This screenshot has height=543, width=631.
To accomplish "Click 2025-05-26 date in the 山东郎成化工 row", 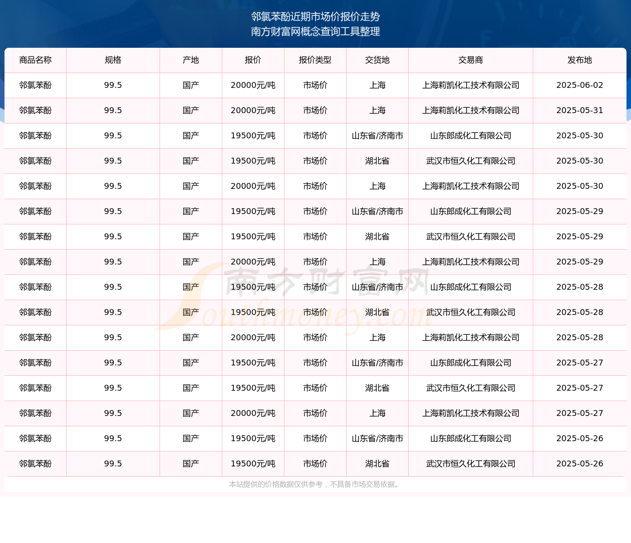I will [580, 438].
